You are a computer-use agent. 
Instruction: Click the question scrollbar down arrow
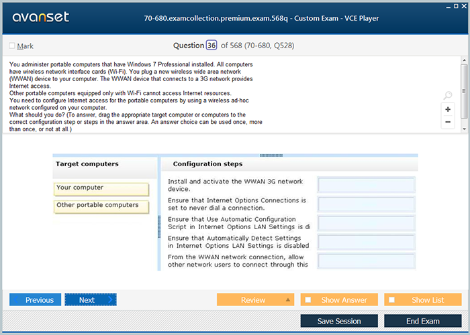coord(465,129)
